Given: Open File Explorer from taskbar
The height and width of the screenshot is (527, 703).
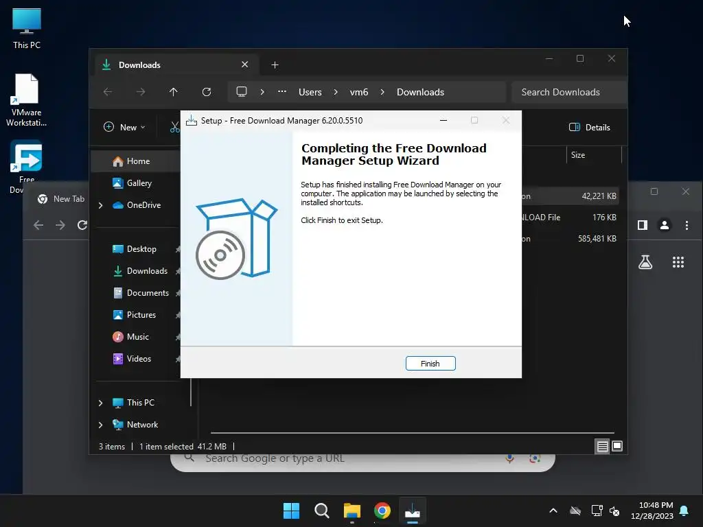Looking at the screenshot, I should [x=352, y=511].
